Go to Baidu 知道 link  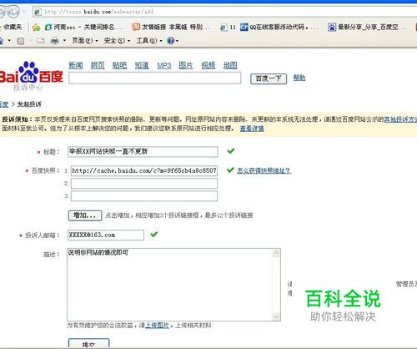coord(142,65)
